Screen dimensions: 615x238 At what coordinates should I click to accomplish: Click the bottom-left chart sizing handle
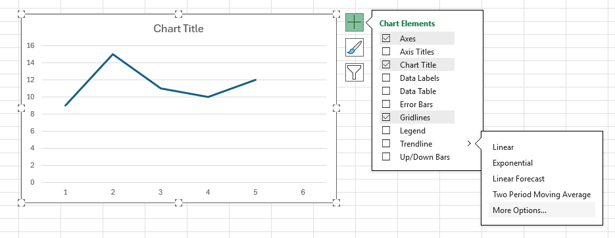click(x=22, y=202)
